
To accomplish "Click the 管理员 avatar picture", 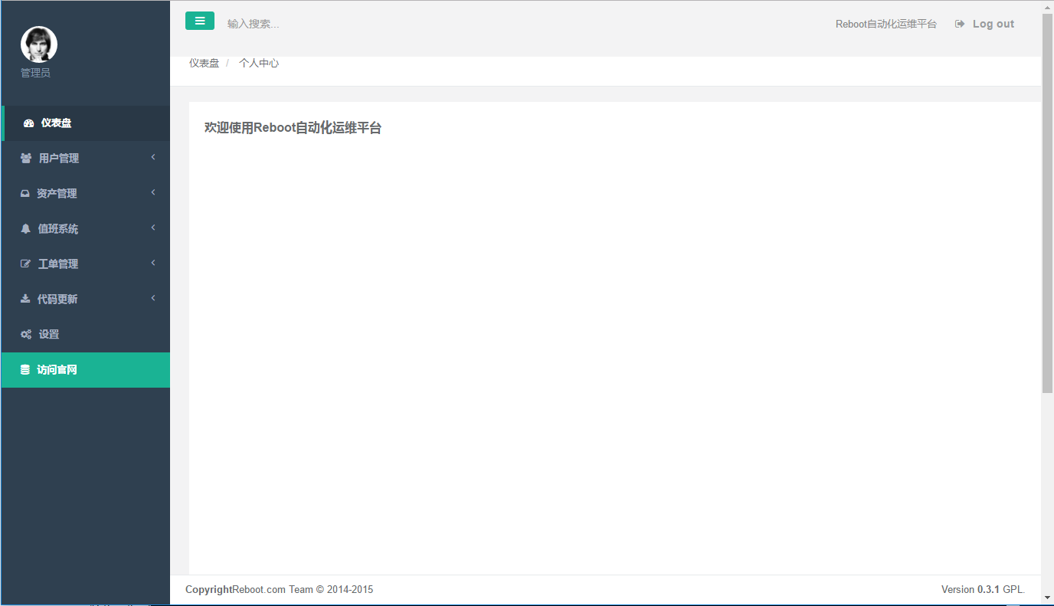I will pos(38,44).
